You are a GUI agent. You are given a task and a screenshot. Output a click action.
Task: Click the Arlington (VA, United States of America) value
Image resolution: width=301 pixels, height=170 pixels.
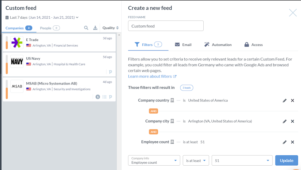click(220, 121)
